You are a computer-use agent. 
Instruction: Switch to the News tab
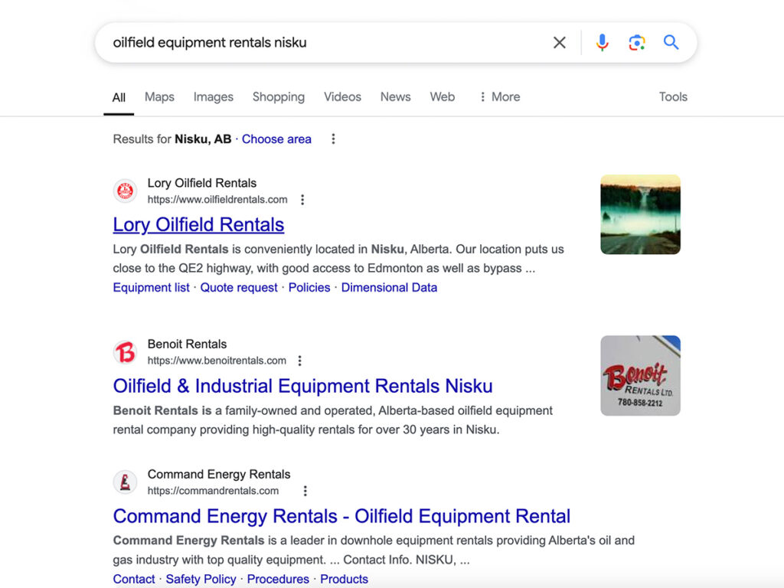click(x=395, y=96)
